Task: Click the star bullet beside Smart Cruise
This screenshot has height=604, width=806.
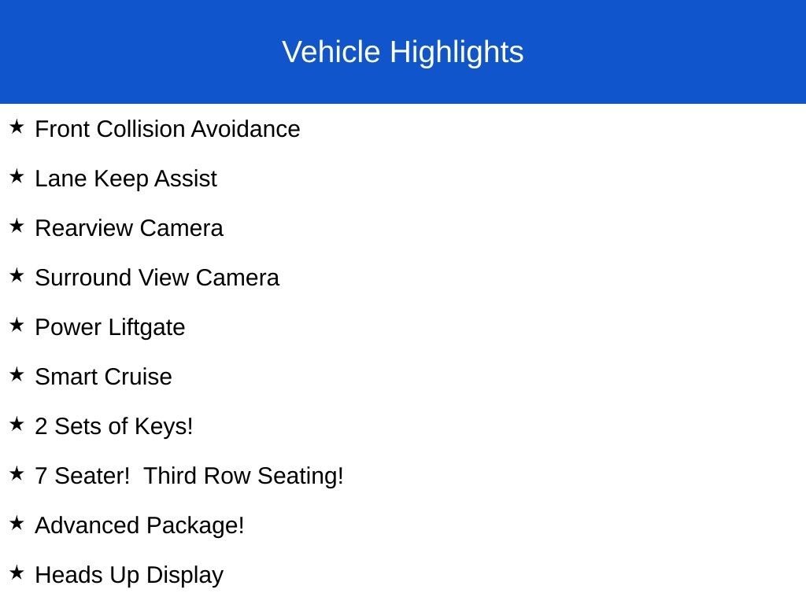Action: tap(17, 374)
